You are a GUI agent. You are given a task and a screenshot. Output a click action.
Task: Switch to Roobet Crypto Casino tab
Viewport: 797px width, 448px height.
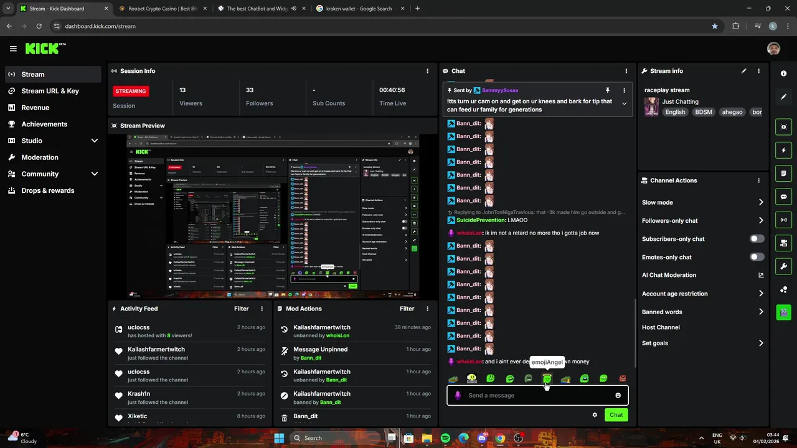[163, 9]
